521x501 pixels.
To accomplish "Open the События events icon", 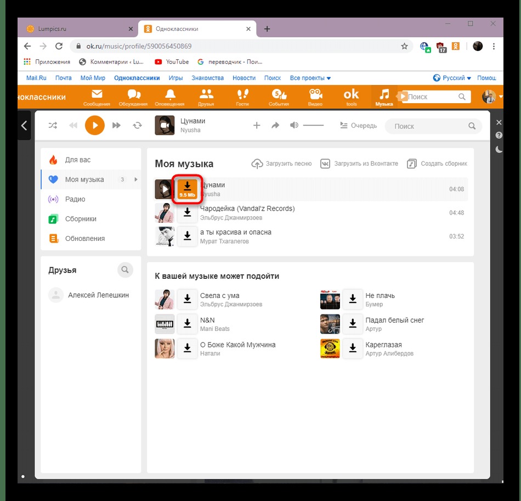I will click(279, 98).
